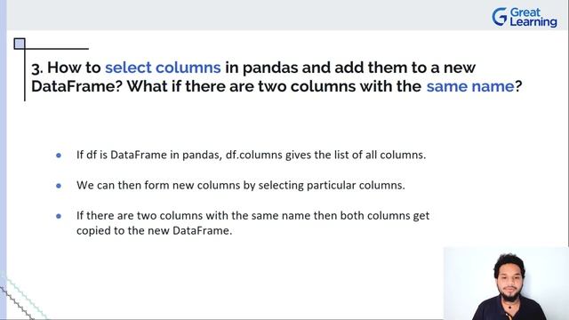This screenshot has width=569, height=320.
Task: Click the question number '3.' in the title
Action: [x=37, y=68]
